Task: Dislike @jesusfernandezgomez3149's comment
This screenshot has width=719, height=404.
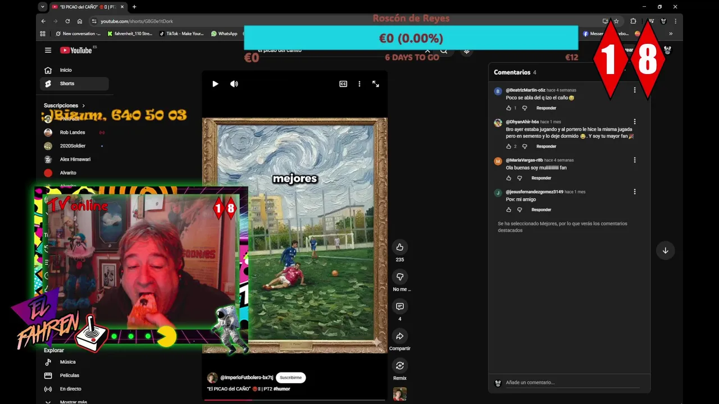Action: pos(520,210)
